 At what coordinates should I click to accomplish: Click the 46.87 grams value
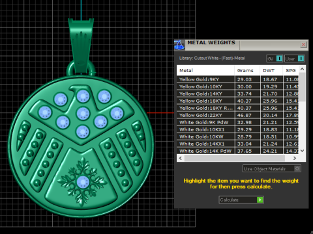(245, 115)
